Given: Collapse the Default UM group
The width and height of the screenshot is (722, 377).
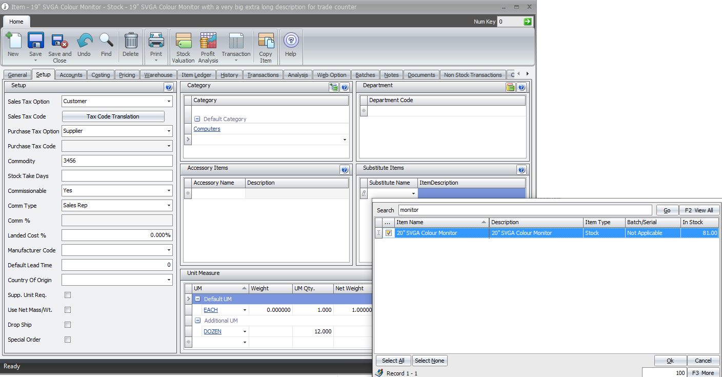Looking at the screenshot, I should click(x=197, y=299).
